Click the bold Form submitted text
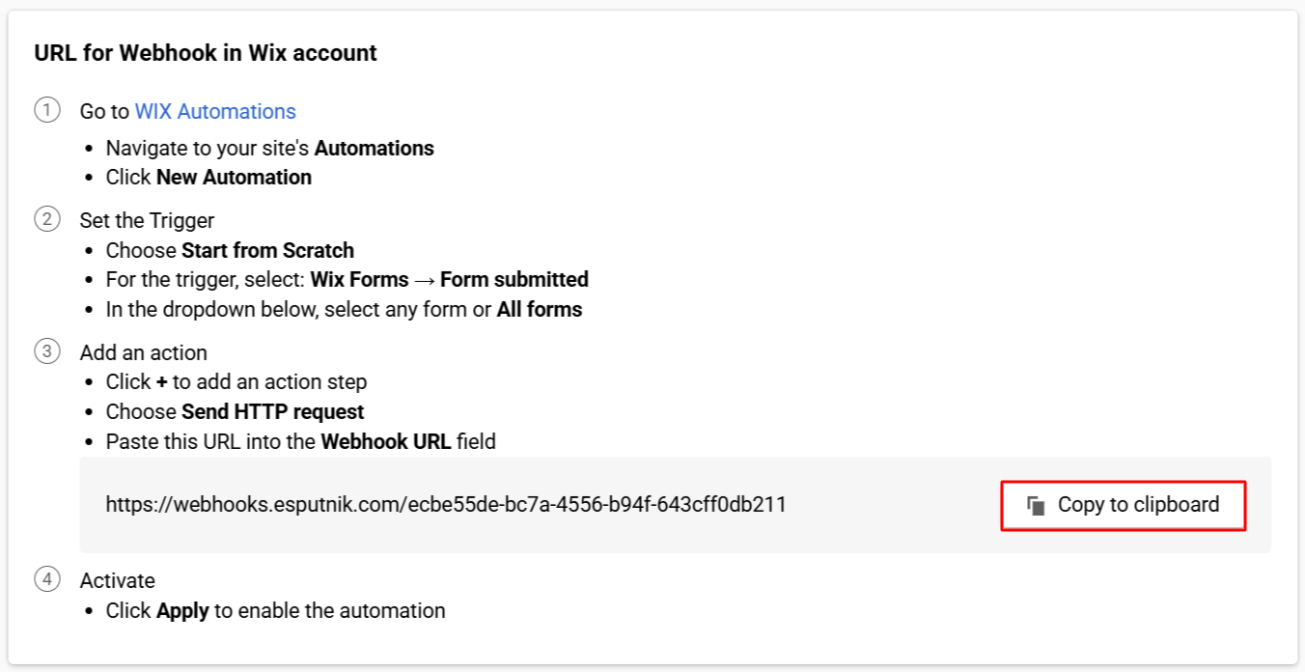This screenshot has width=1305, height=672. click(514, 280)
